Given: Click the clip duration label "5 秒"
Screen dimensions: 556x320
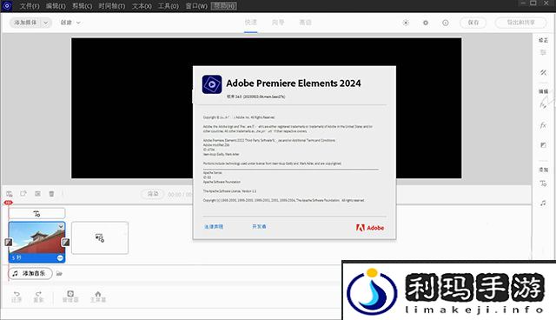Looking at the screenshot, I should click(x=17, y=258).
